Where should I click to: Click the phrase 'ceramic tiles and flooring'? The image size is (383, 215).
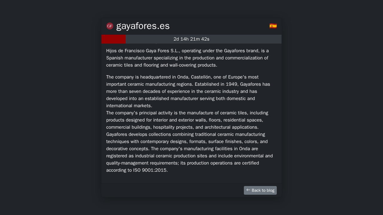click(134, 65)
